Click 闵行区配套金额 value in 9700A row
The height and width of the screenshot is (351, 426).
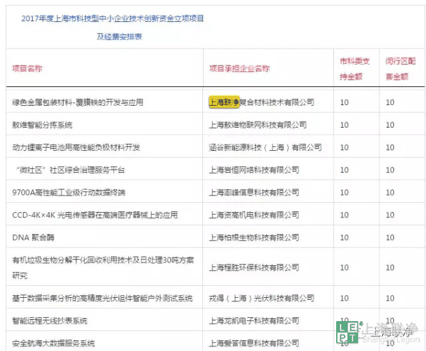[390, 192]
